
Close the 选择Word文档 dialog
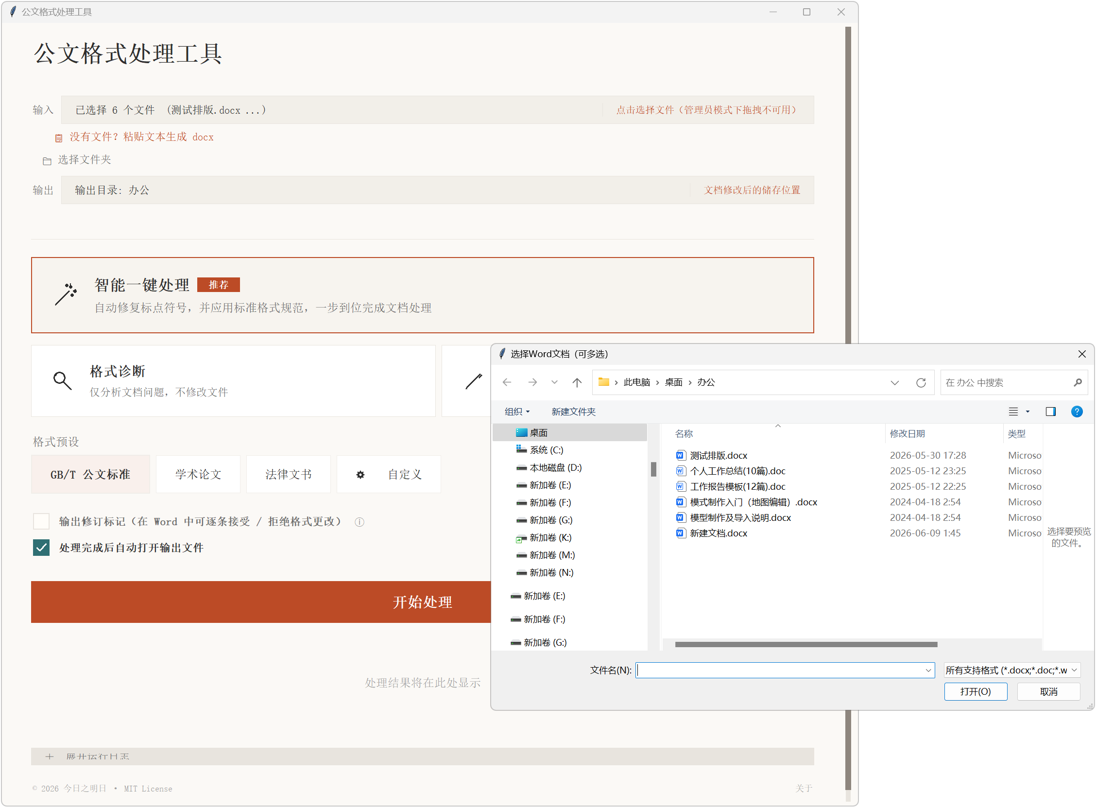[1082, 354]
